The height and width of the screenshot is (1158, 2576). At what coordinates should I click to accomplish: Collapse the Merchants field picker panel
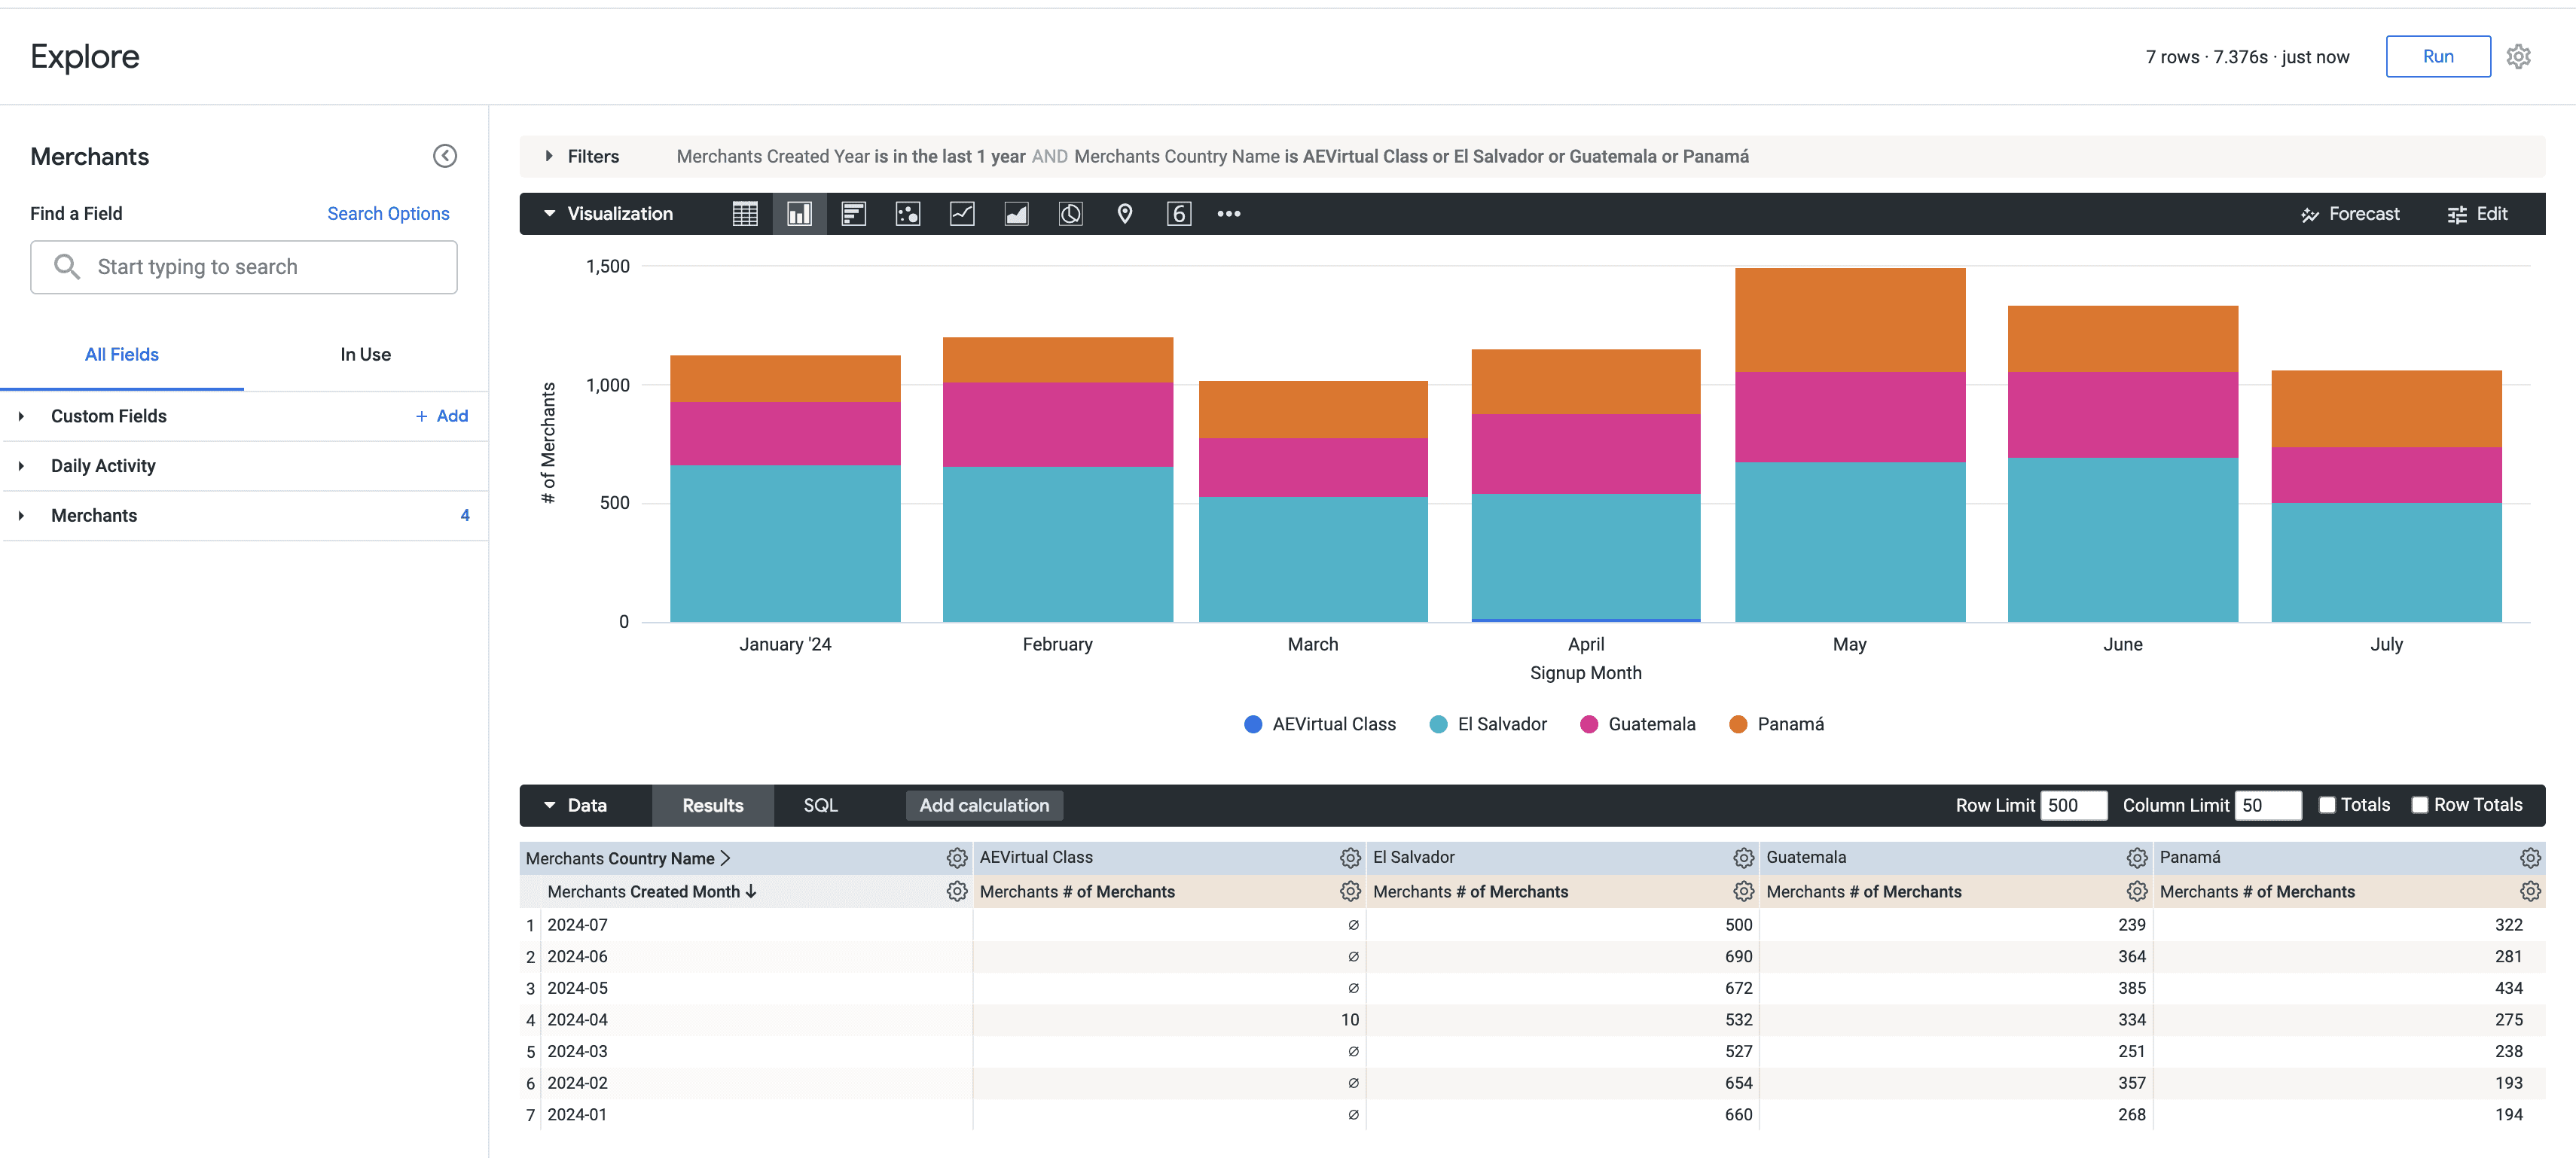(444, 156)
